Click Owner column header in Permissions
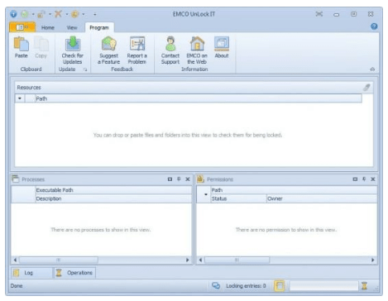 322,198
